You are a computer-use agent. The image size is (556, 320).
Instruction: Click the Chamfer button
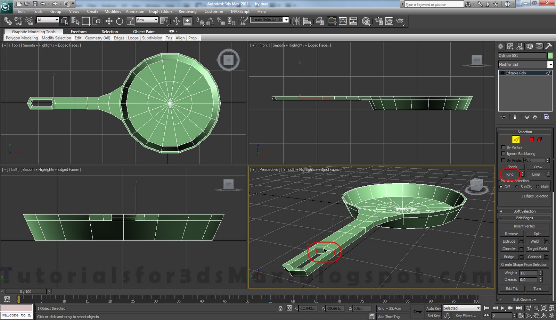509,249
